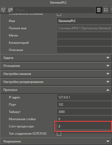Expand 'Настройки резервирования' section
Image resolution: width=112 pixels, height=145 pixels.
56,82
